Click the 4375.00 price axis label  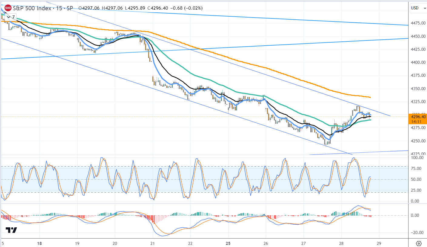[x=418, y=76]
